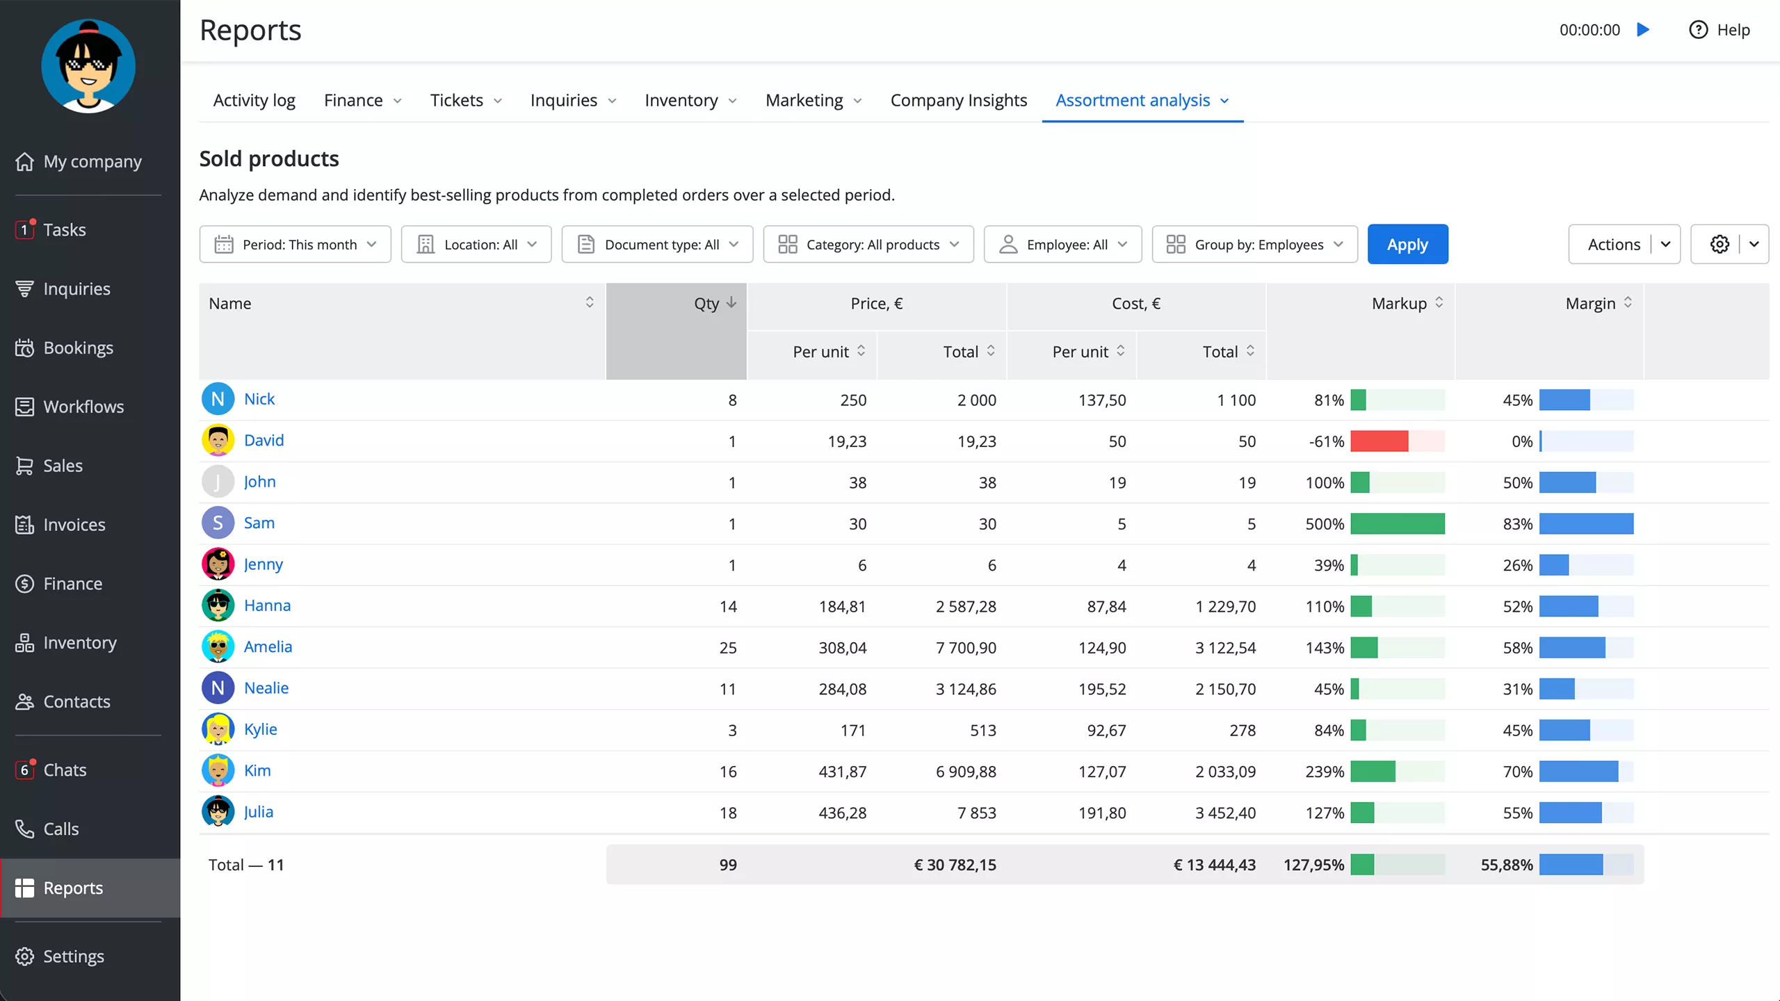Open employee link Amelia
Image resolution: width=1780 pixels, height=1001 pixels.
click(268, 646)
